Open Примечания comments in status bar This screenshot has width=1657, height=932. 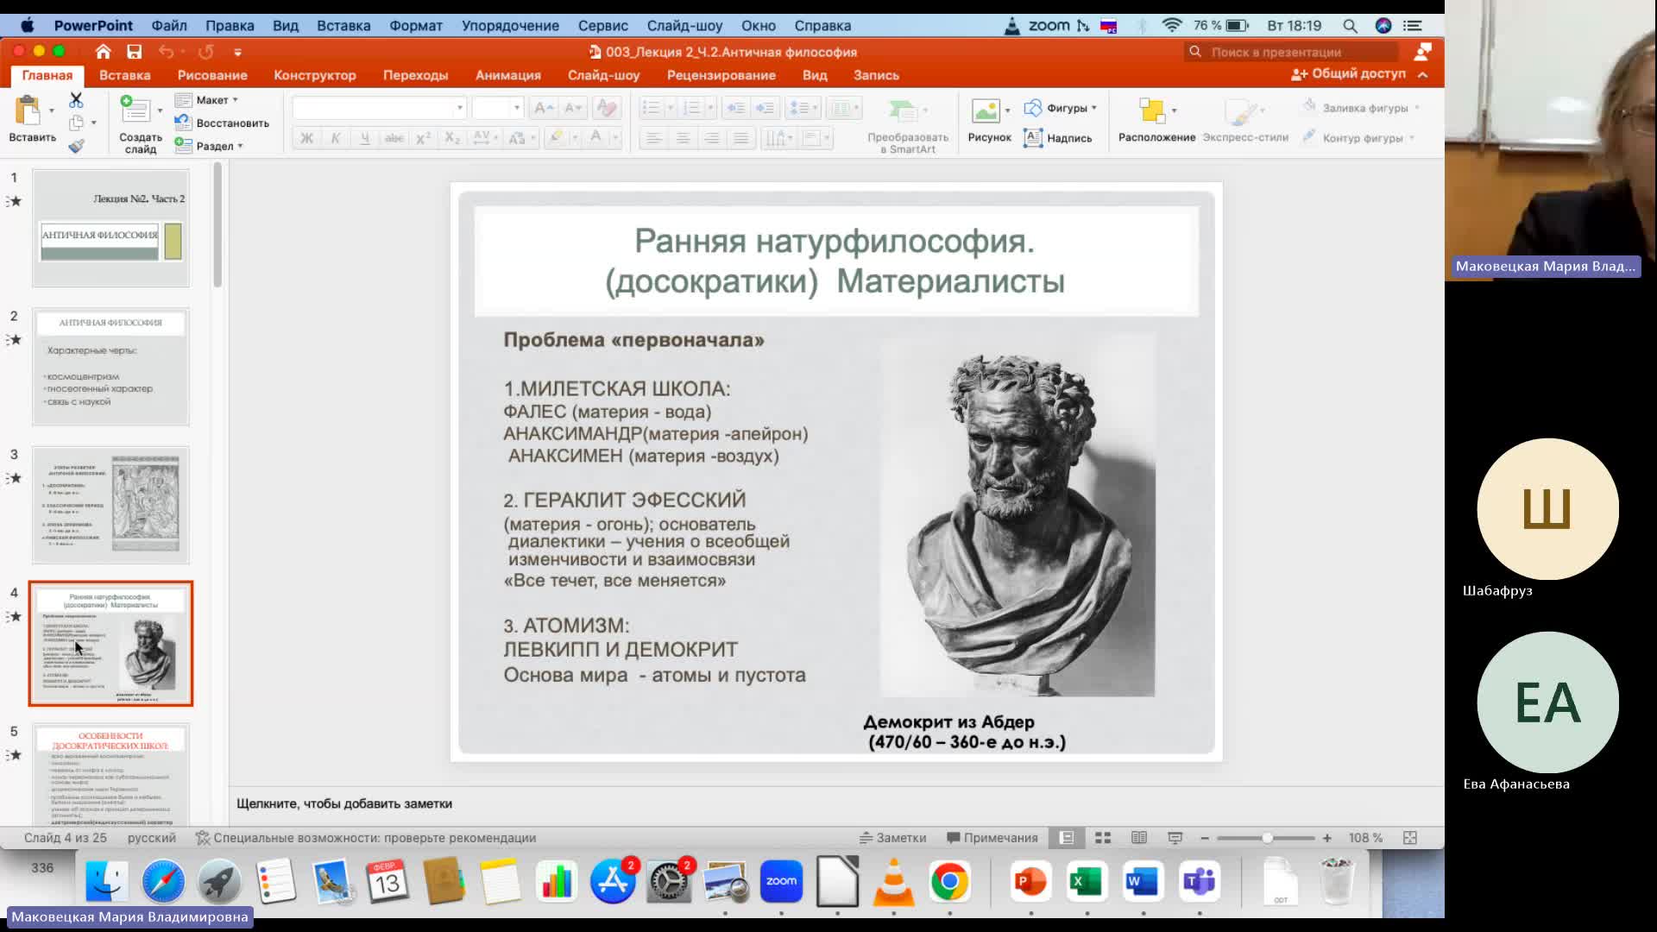[992, 838]
